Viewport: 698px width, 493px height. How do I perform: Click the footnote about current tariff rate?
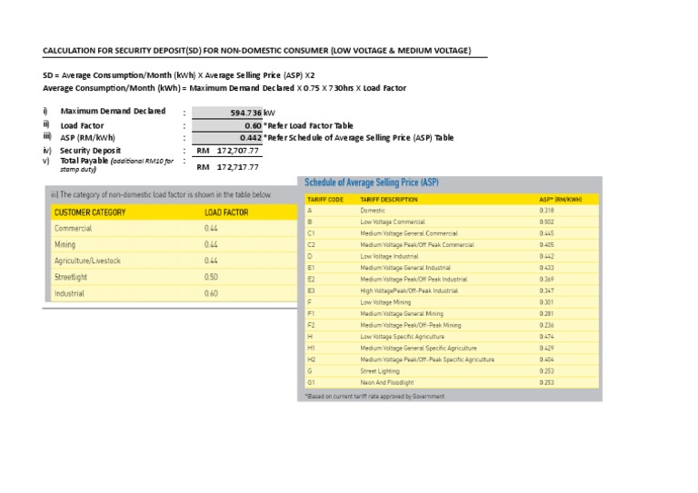374,396
